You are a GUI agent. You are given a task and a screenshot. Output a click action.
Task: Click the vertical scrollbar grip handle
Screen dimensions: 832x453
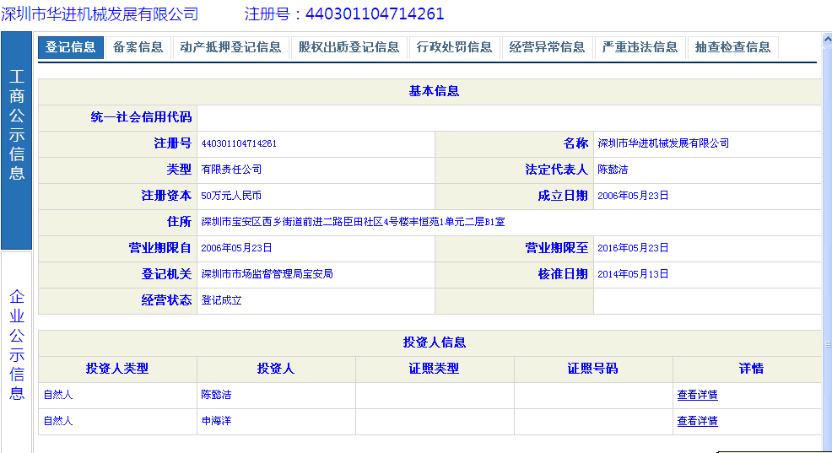click(x=827, y=344)
